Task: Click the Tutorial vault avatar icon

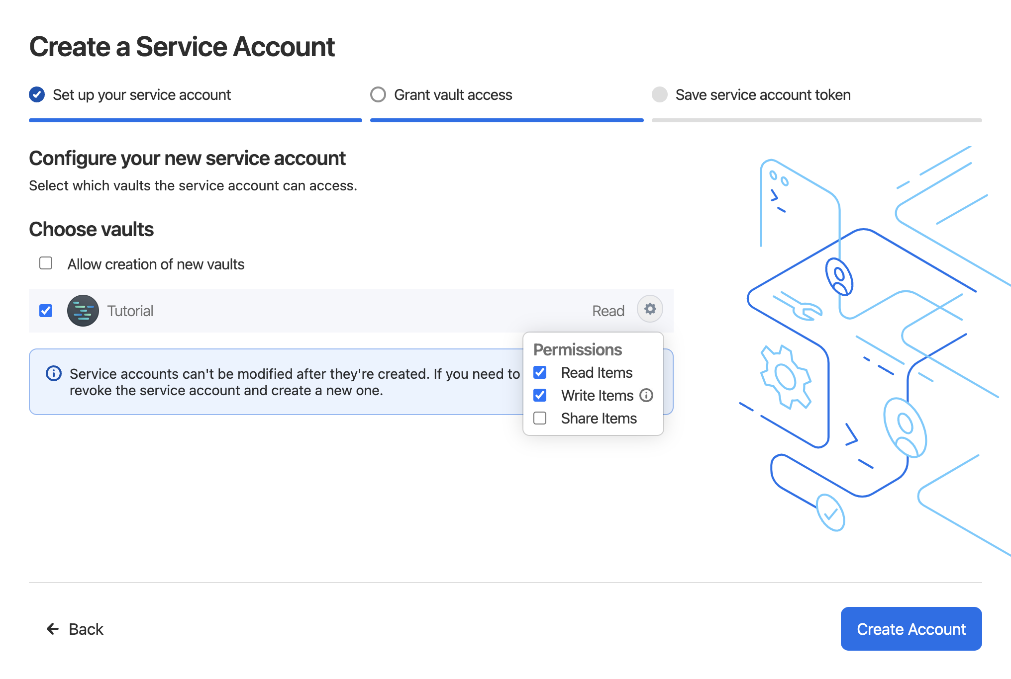Action: click(83, 311)
